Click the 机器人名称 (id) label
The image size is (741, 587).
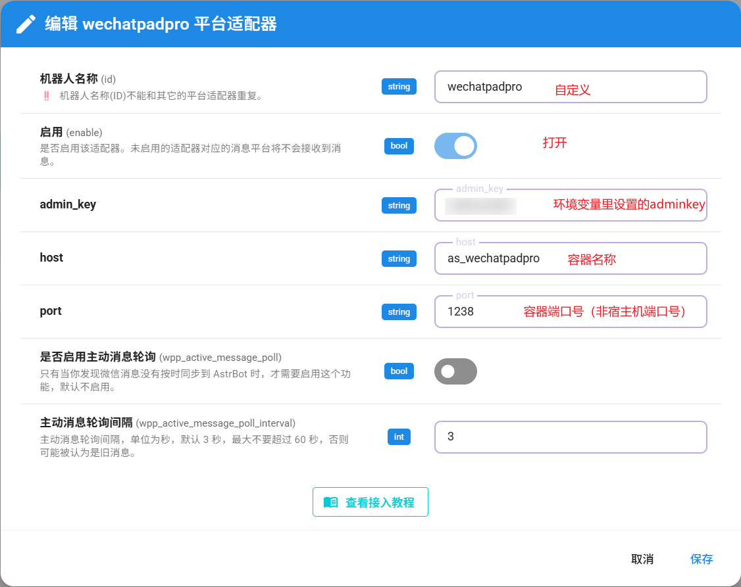coord(78,79)
